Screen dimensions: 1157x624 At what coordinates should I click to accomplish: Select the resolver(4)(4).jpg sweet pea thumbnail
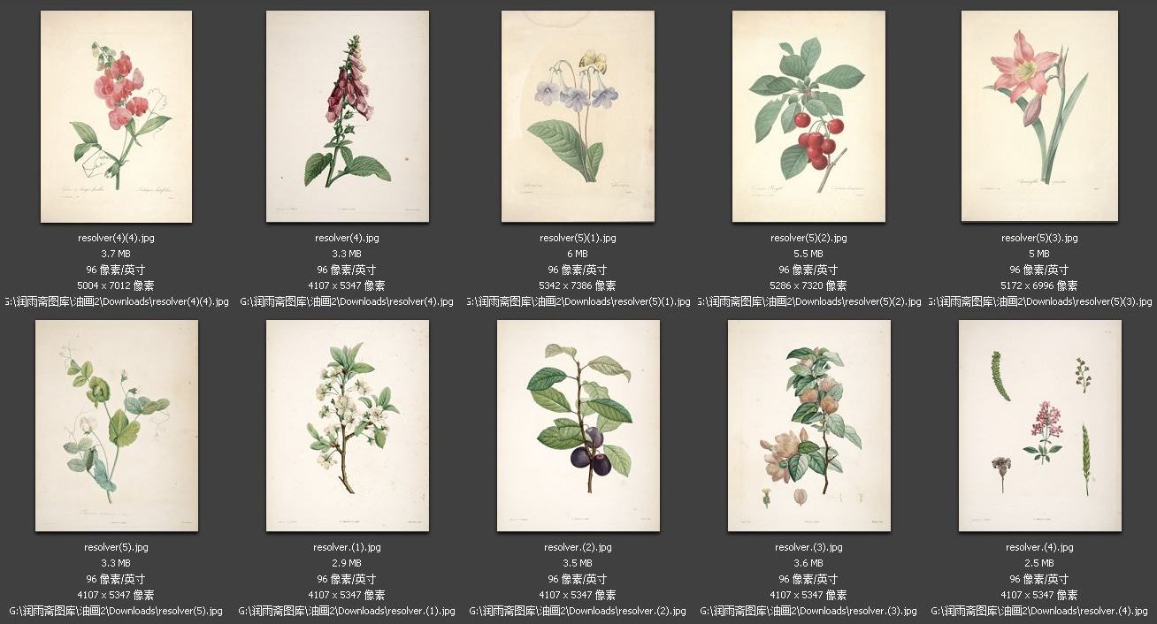tap(116, 117)
